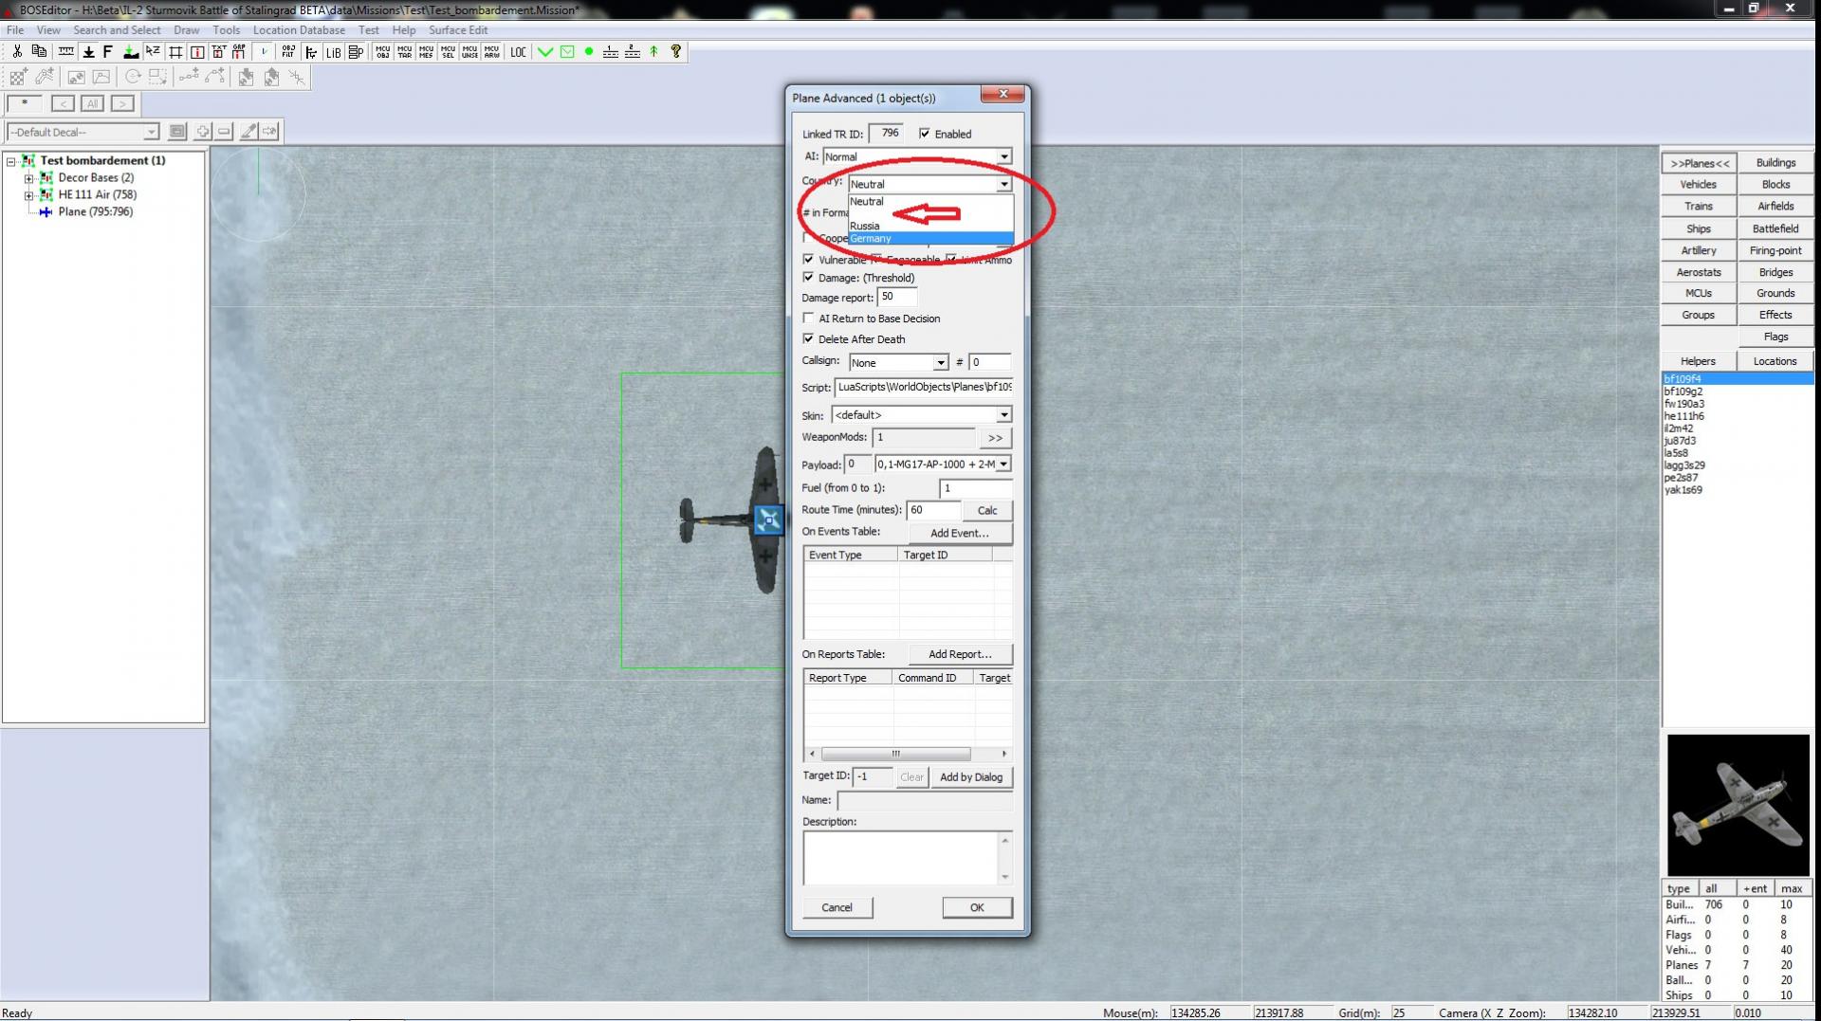The image size is (1821, 1021).
Task: Click the MCU TAR toolbar icon
Action: pyautogui.click(x=404, y=52)
